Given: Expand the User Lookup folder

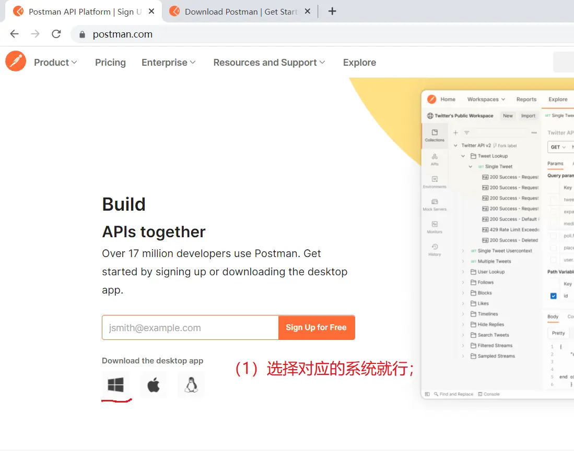Looking at the screenshot, I should 463,272.
